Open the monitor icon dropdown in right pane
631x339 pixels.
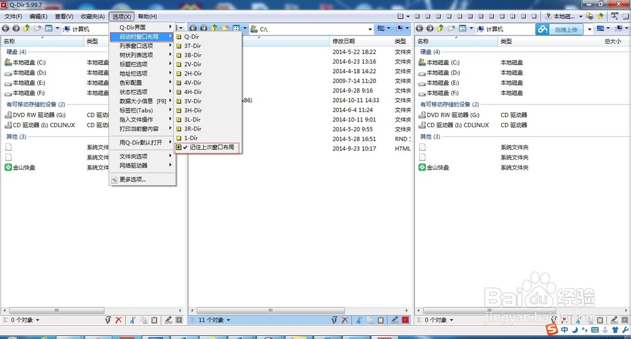click(608, 28)
